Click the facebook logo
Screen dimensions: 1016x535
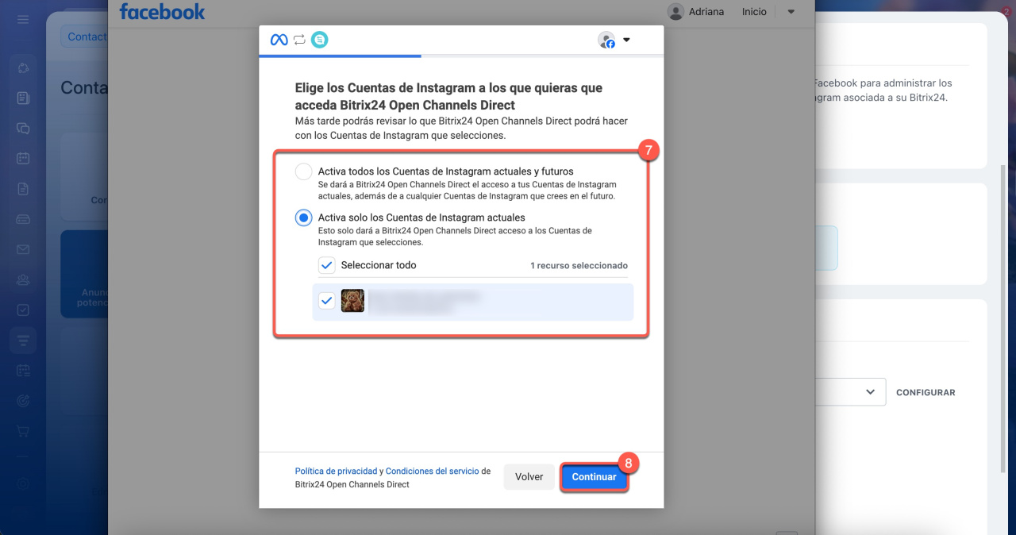[x=162, y=12]
